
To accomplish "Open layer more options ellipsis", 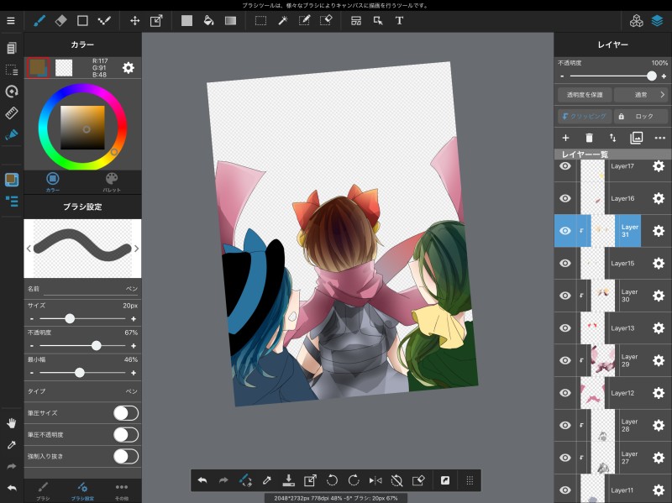I will coord(660,138).
